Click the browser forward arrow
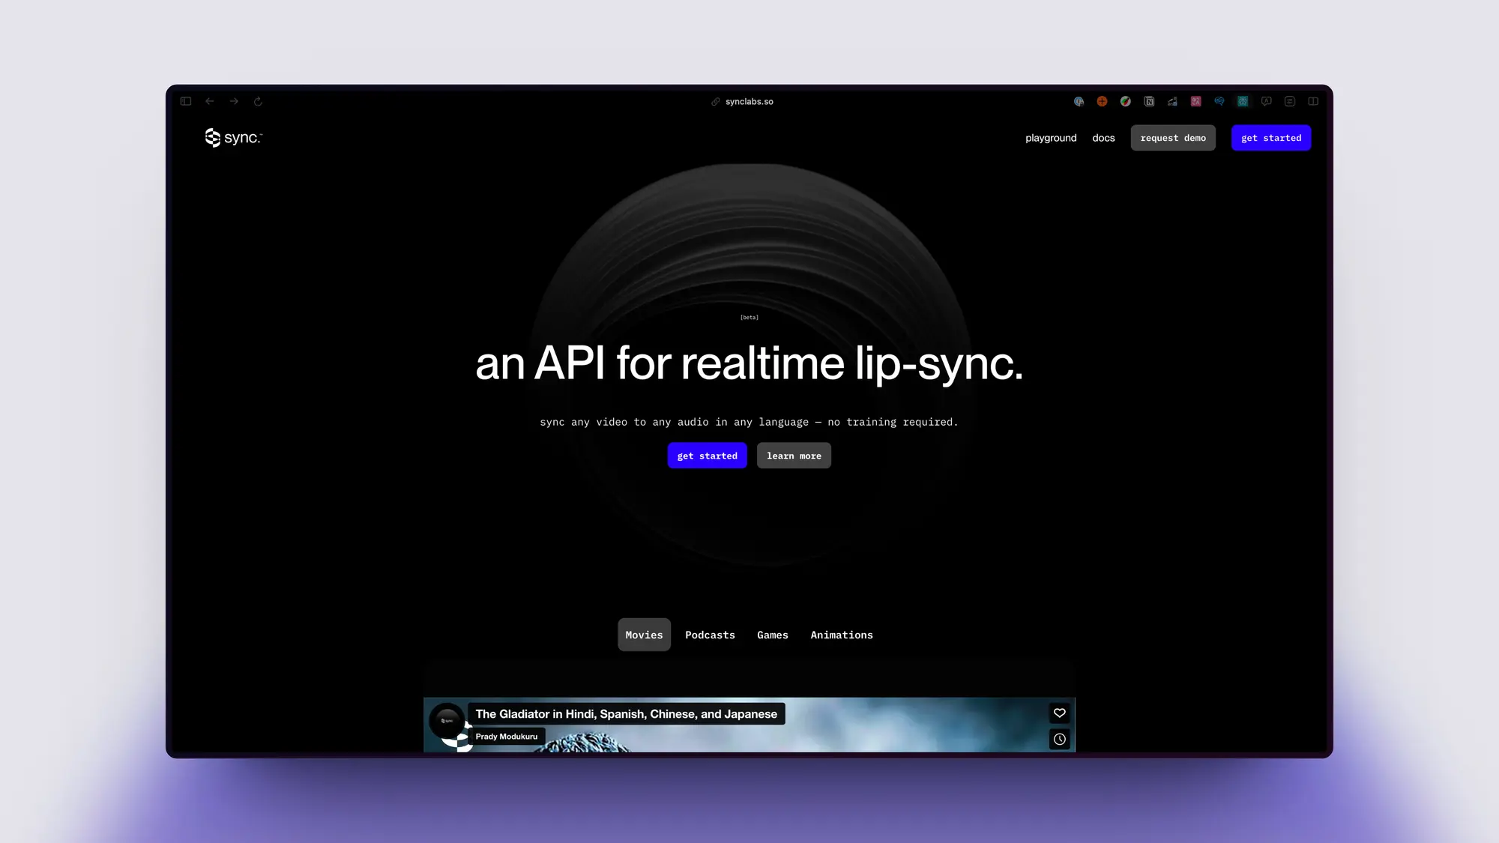 point(234,101)
